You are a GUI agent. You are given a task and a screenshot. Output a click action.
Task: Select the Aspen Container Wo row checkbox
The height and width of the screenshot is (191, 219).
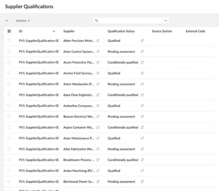click(9, 127)
